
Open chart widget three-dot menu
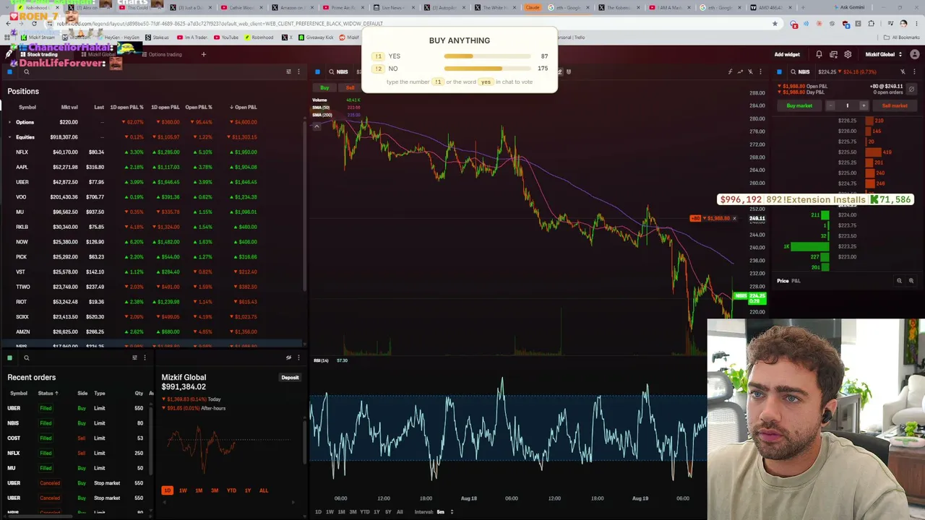pyautogui.click(x=760, y=71)
